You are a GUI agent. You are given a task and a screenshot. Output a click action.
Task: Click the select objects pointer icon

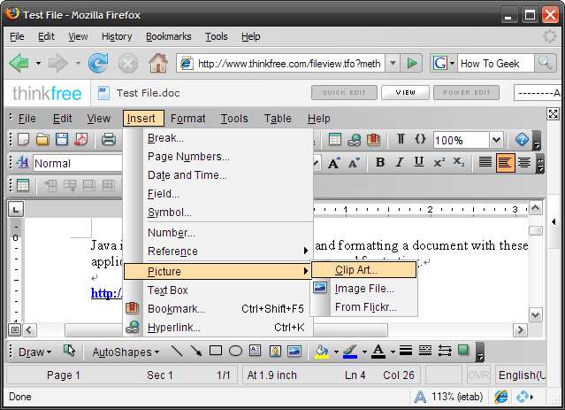[x=70, y=352]
